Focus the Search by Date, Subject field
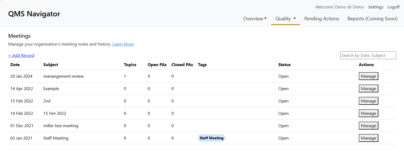 (368, 55)
